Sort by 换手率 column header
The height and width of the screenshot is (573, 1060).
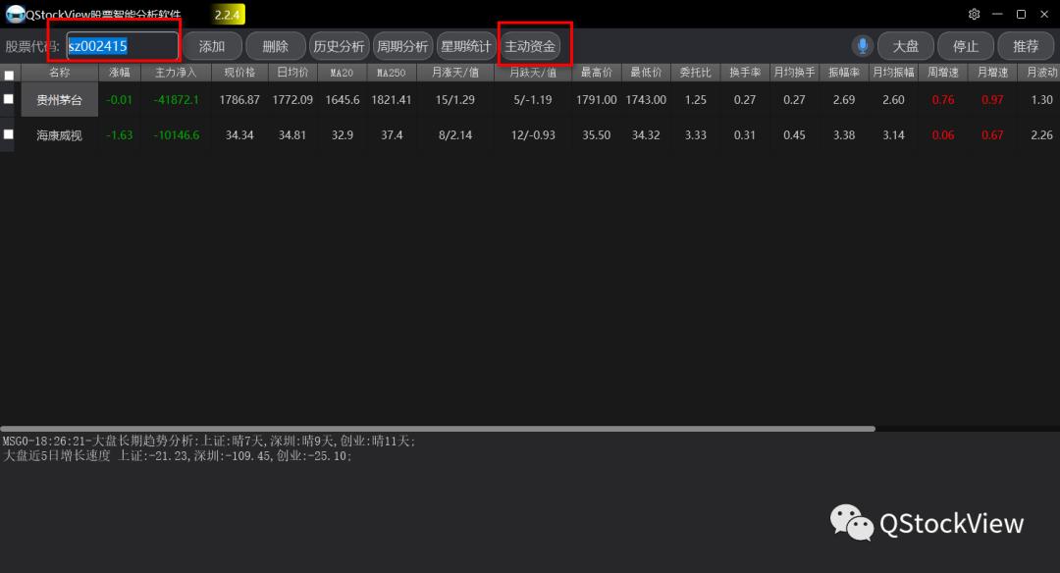point(745,73)
